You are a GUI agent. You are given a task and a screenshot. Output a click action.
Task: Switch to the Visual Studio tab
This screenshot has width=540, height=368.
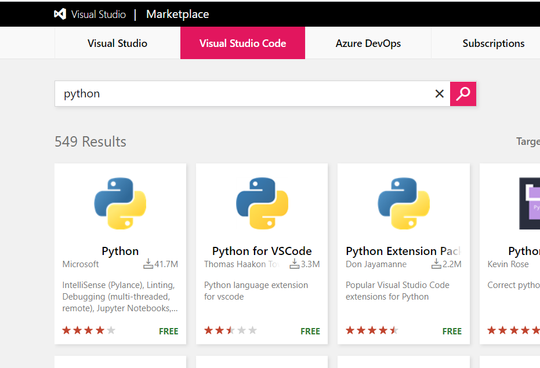tap(117, 43)
